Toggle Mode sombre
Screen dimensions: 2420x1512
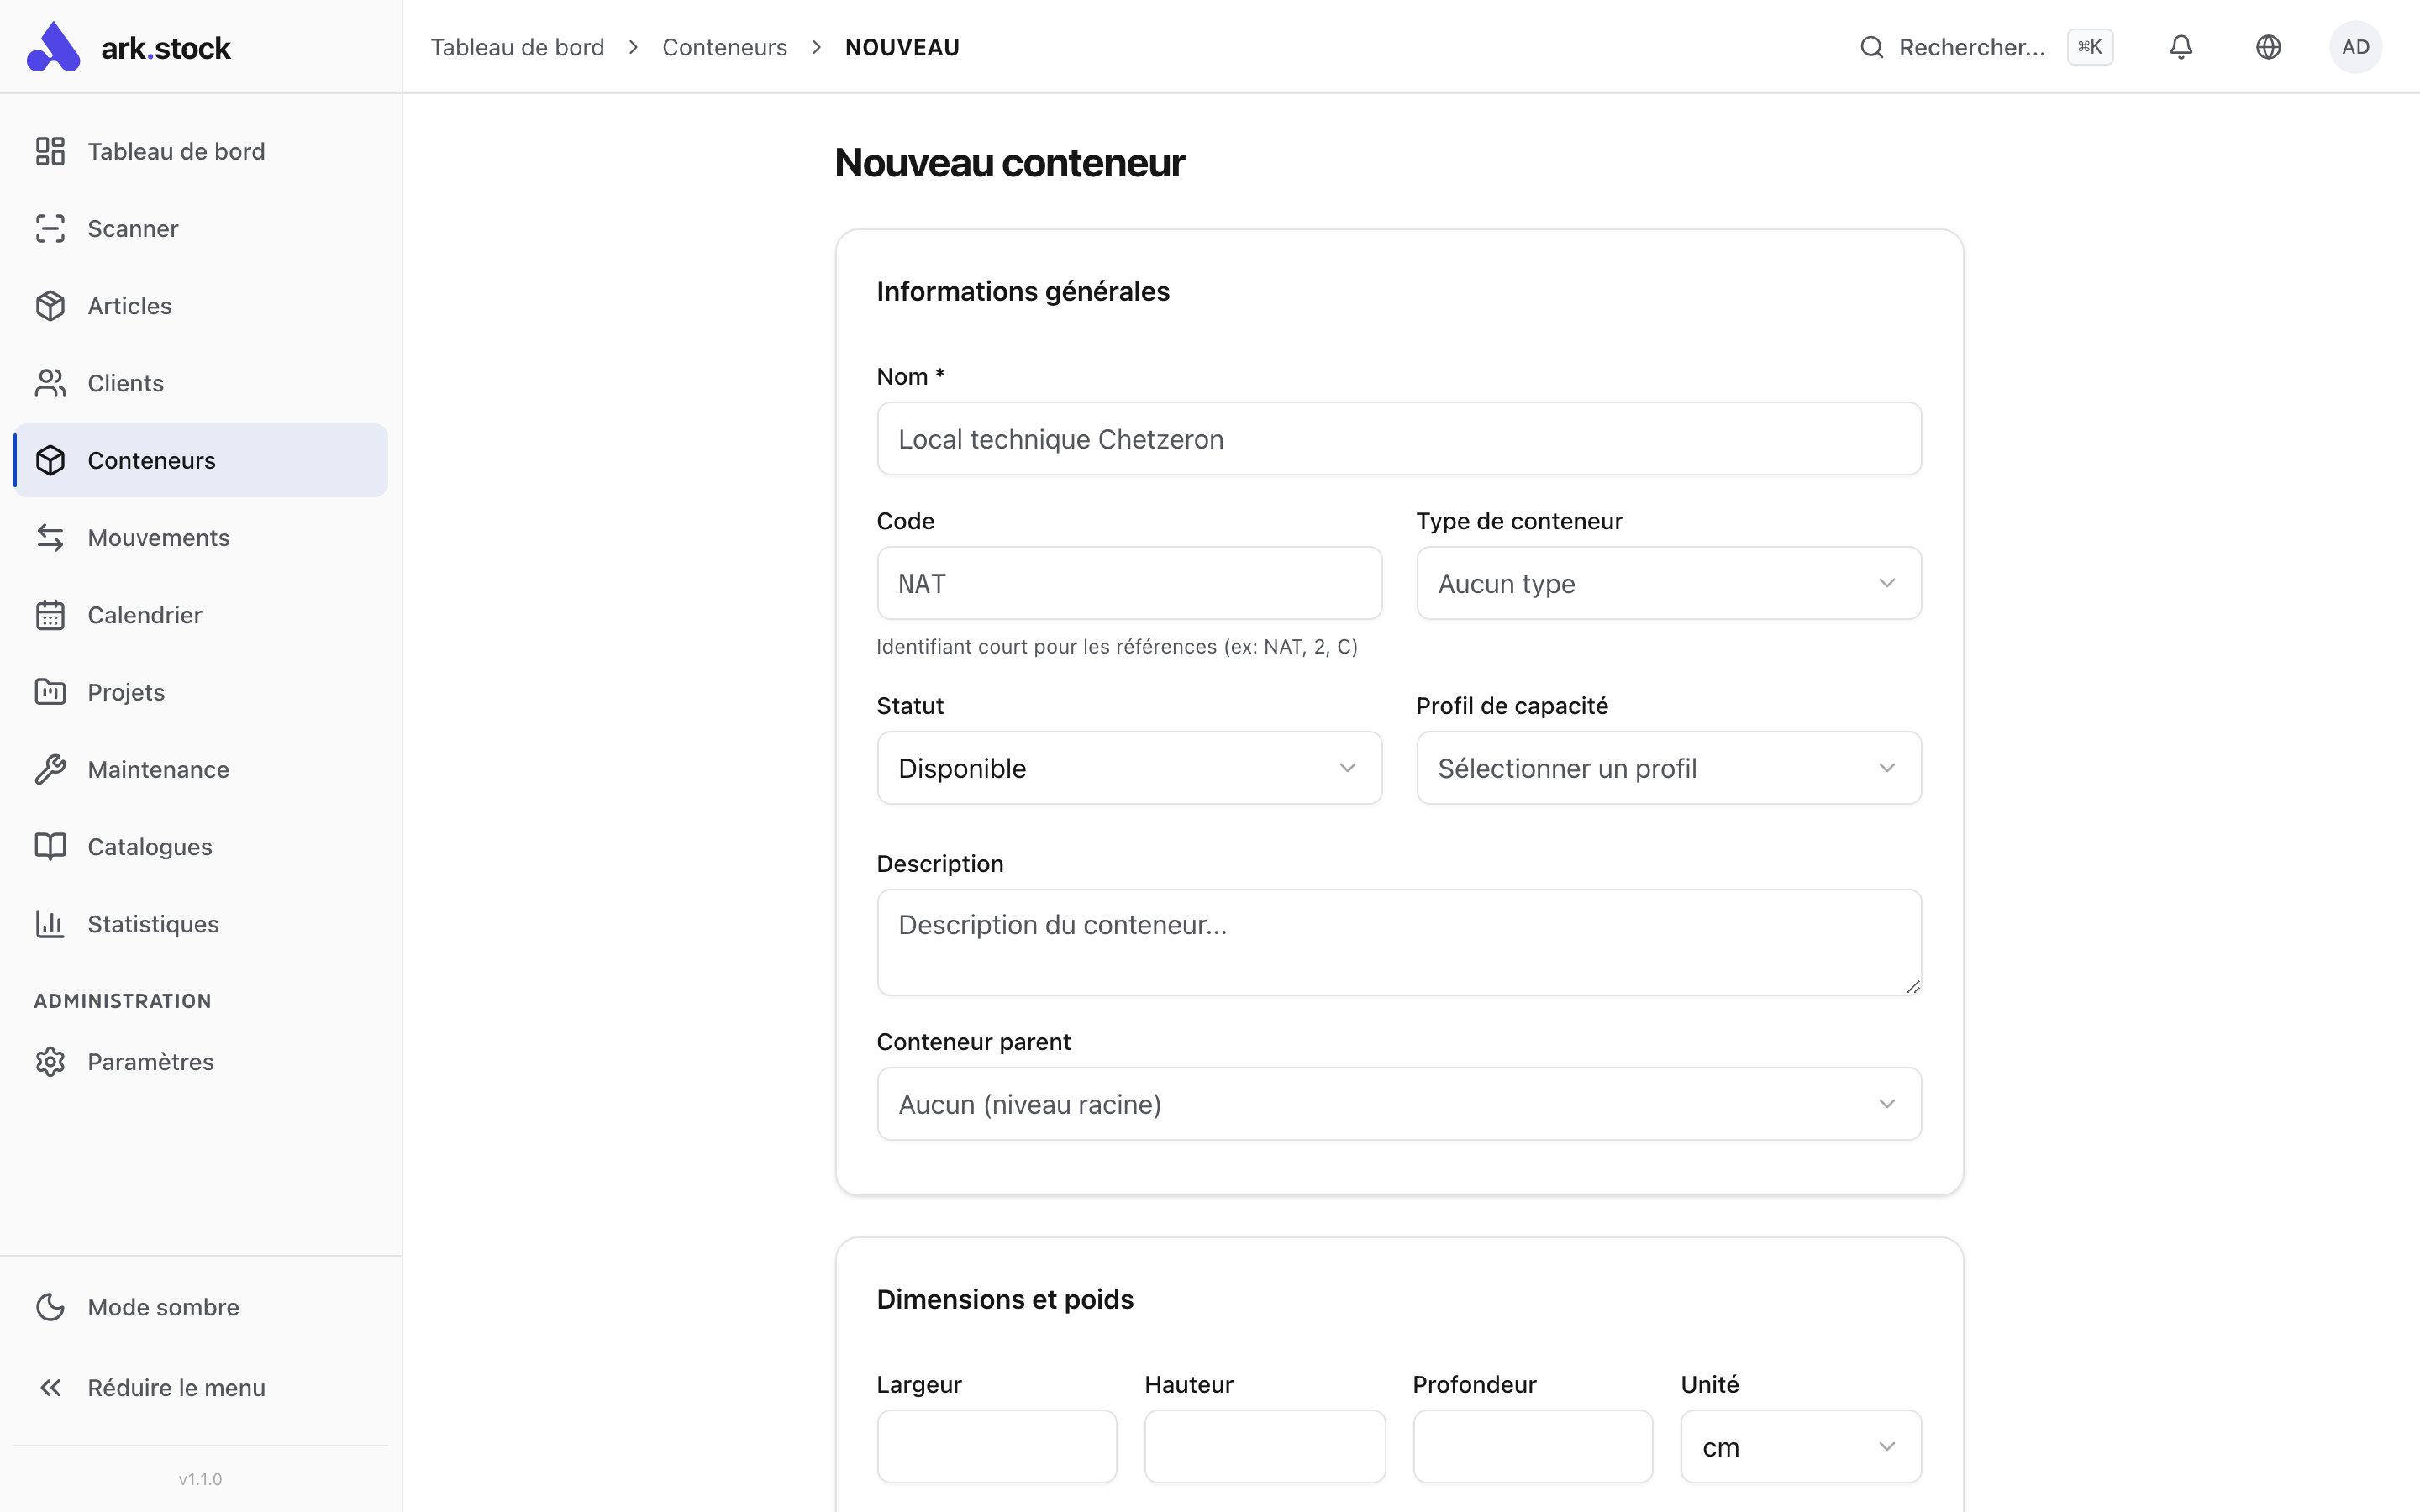pyautogui.click(x=162, y=1307)
